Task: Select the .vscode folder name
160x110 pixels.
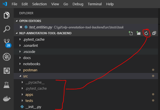Action: tap(29, 52)
